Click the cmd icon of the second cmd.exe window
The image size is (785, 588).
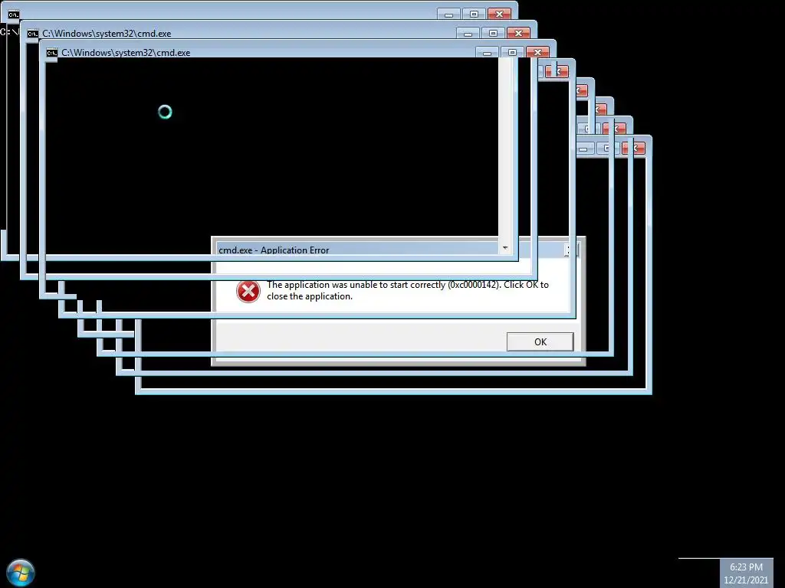tap(32, 34)
